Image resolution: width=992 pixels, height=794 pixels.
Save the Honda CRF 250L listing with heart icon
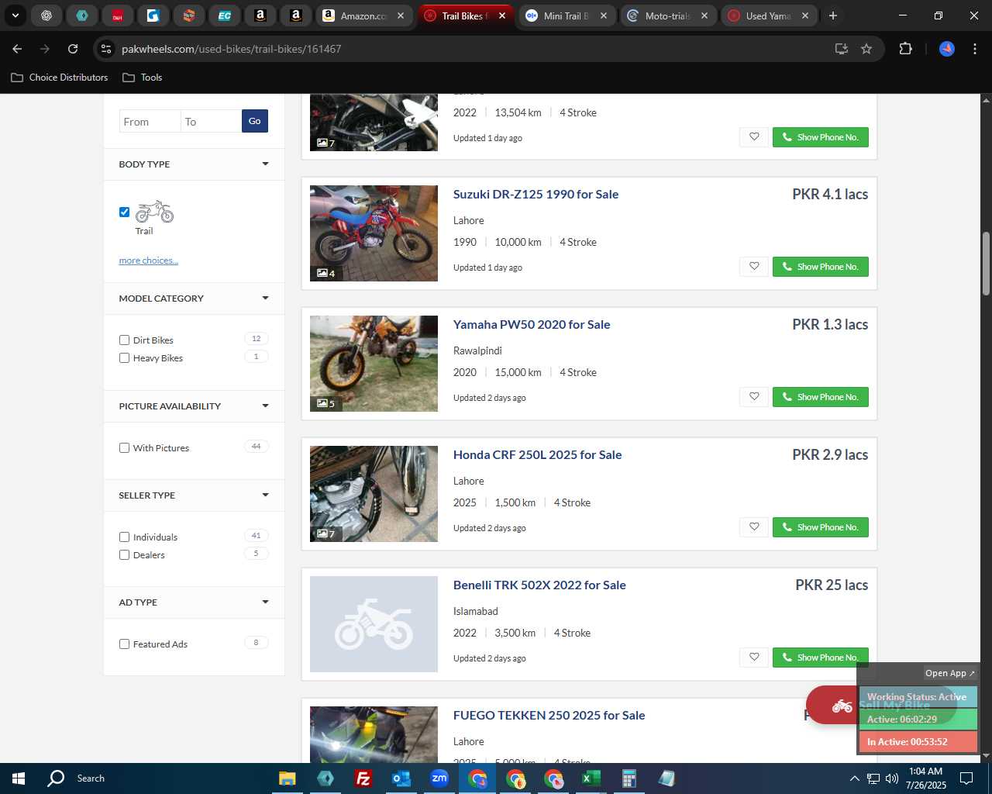point(753,527)
